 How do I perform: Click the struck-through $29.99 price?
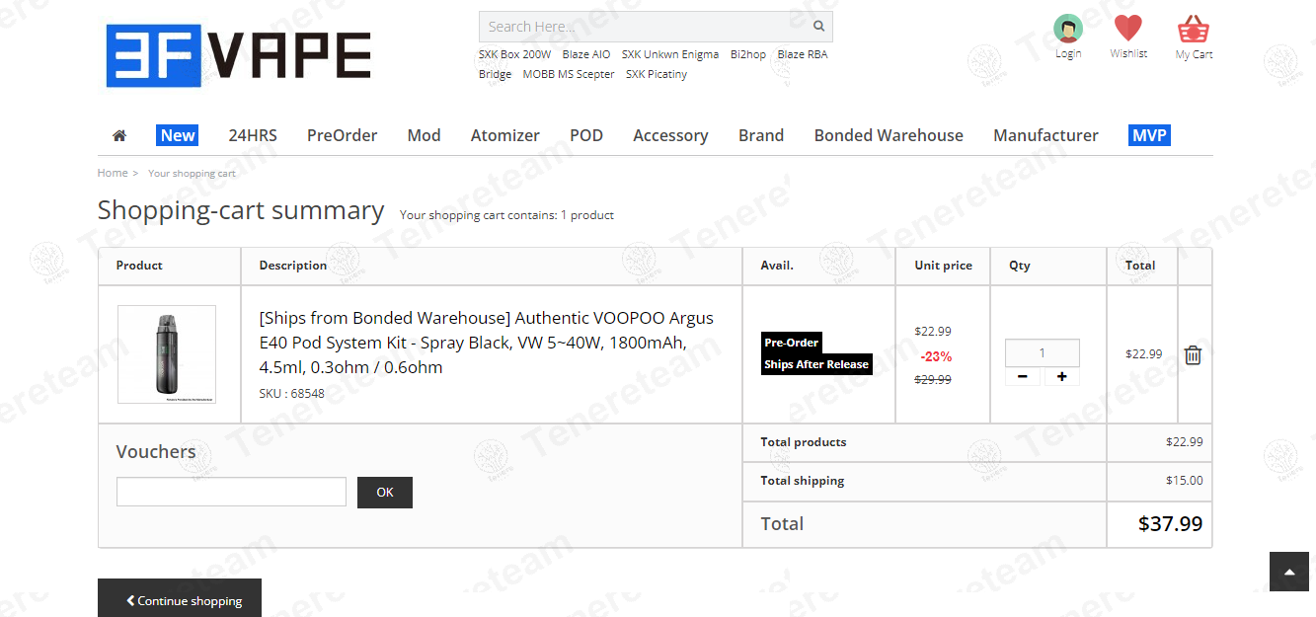coord(933,379)
